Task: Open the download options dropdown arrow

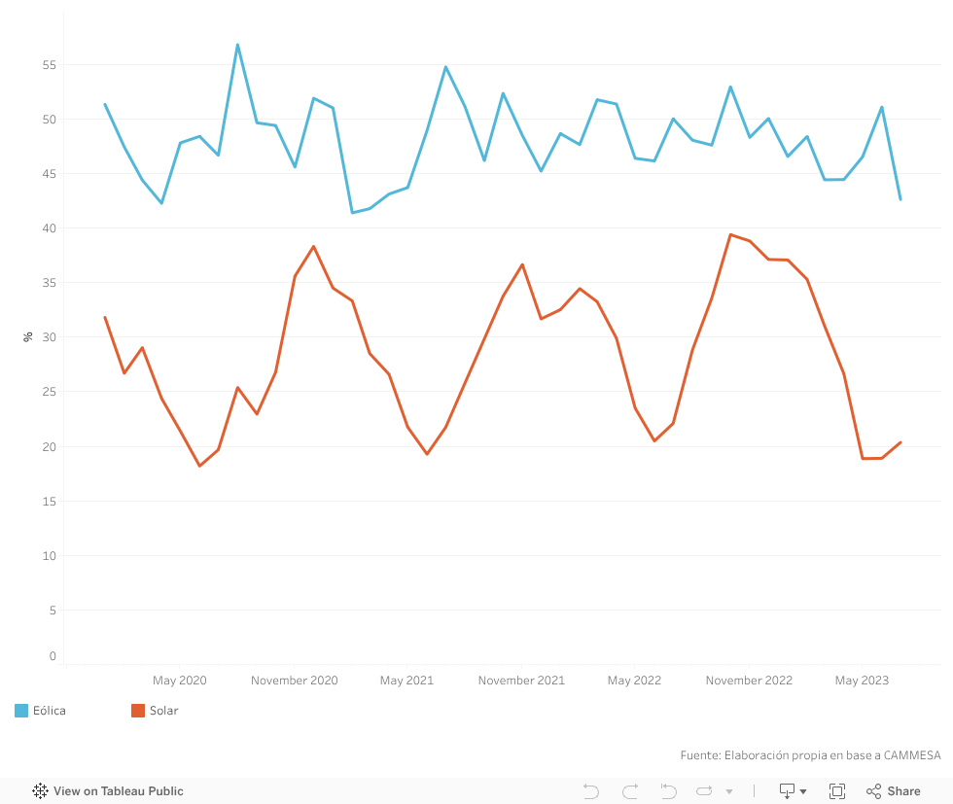Action: (x=803, y=792)
